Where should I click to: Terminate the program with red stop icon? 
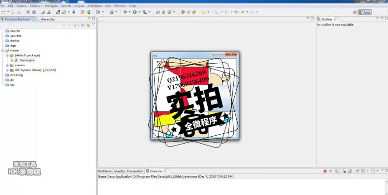325,171
